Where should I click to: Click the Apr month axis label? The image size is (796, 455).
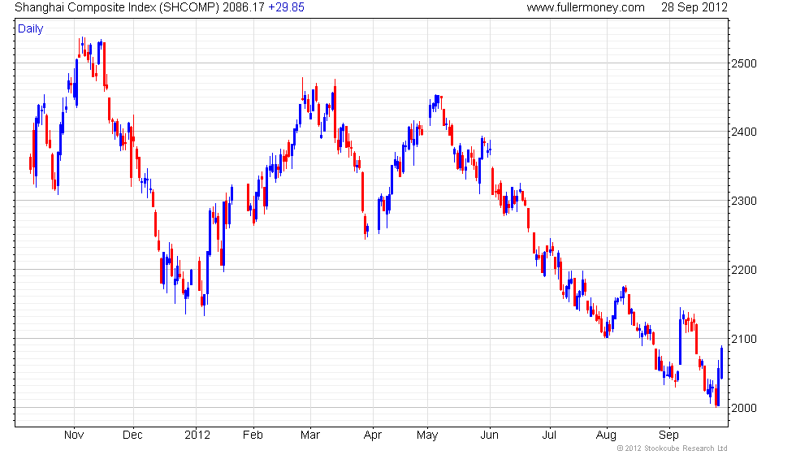(373, 435)
